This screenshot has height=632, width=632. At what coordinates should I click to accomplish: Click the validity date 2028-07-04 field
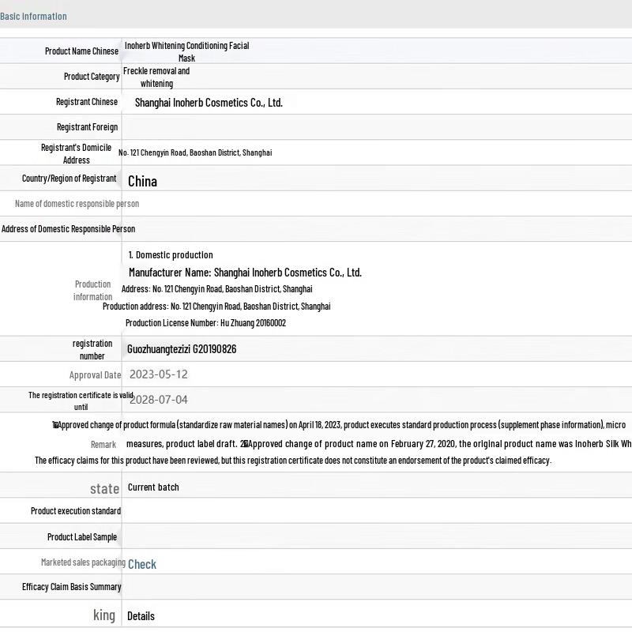click(158, 400)
